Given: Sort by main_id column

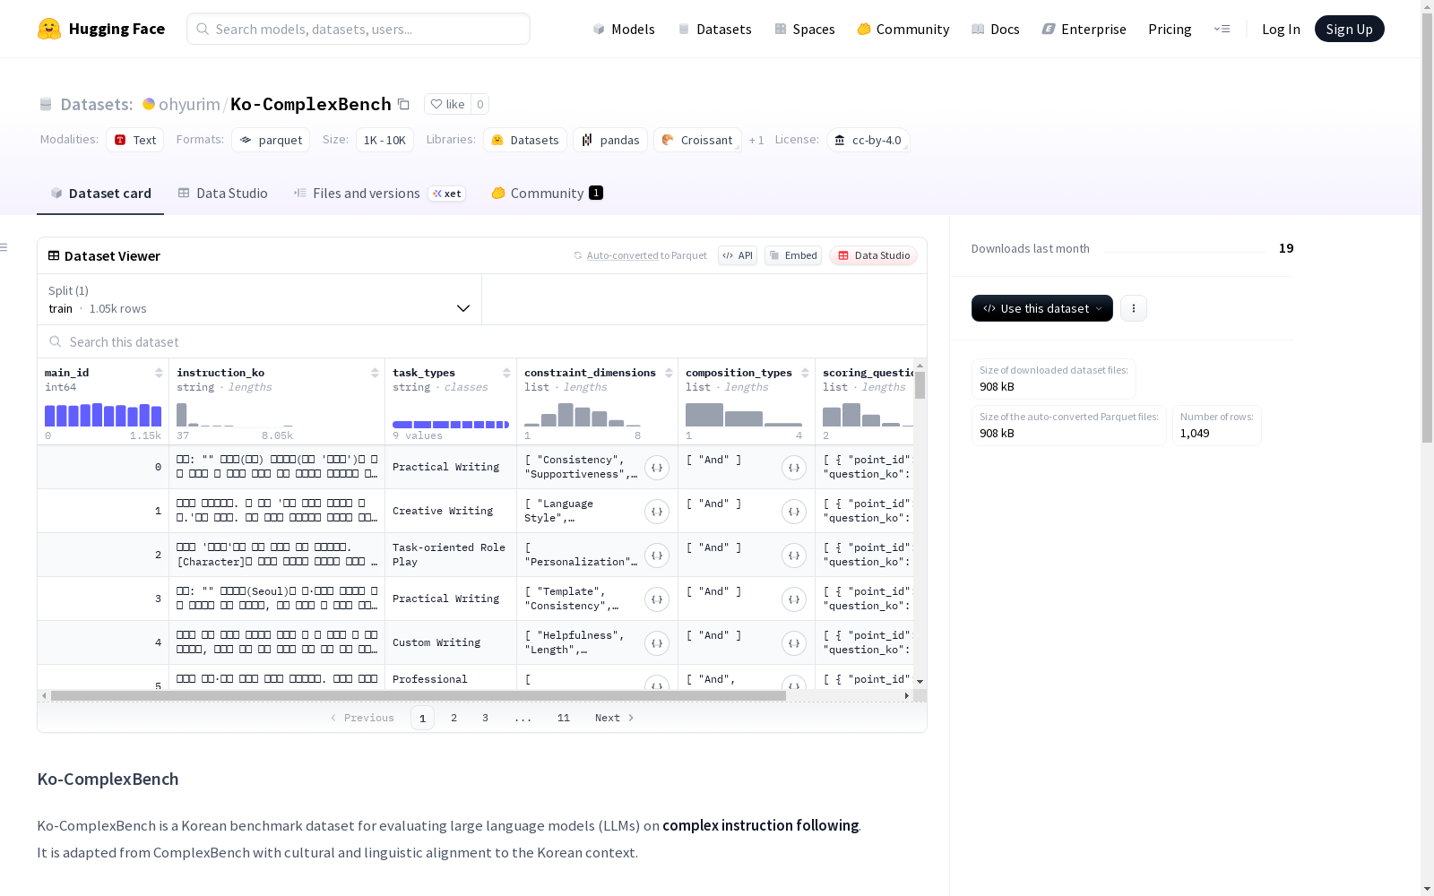Looking at the screenshot, I should point(159,373).
